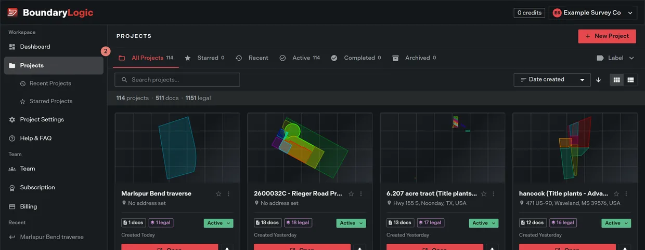Switch to All Projects tab
The width and height of the screenshot is (645, 250).
coord(146,58)
